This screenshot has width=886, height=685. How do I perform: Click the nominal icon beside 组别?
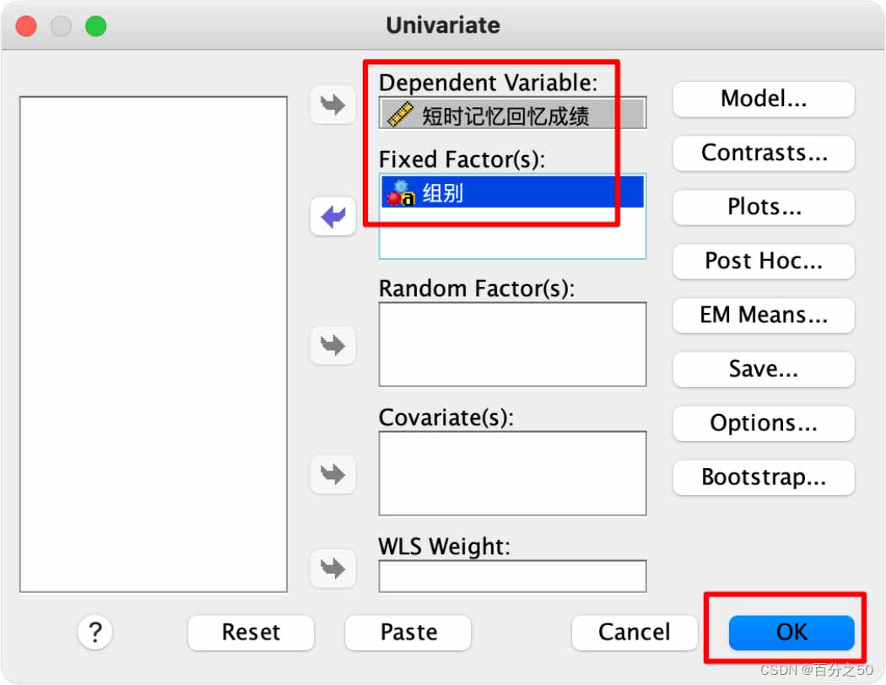click(x=401, y=192)
